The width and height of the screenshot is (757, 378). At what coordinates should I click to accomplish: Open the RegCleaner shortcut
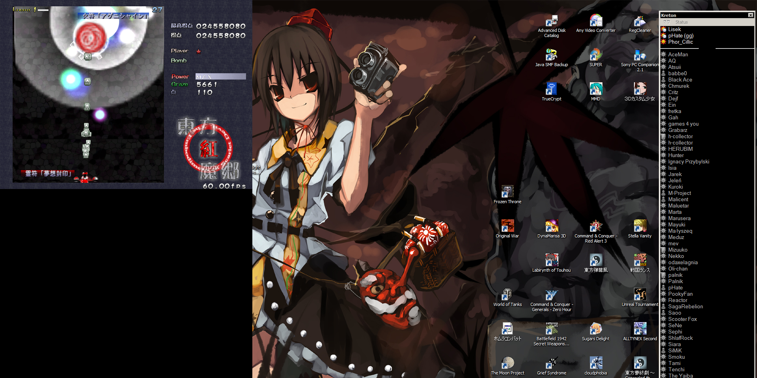click(x=640, y=21)
